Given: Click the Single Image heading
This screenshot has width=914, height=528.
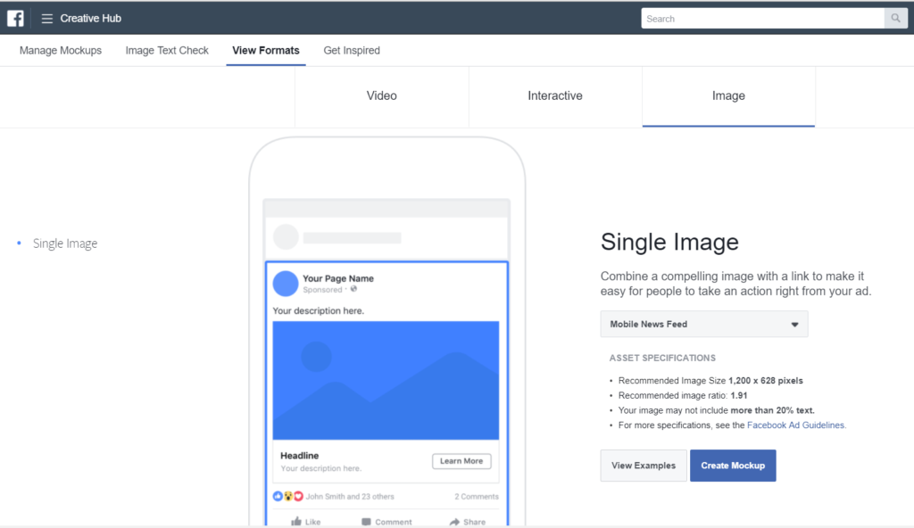Looking at the screenshot, I should 669,242.
